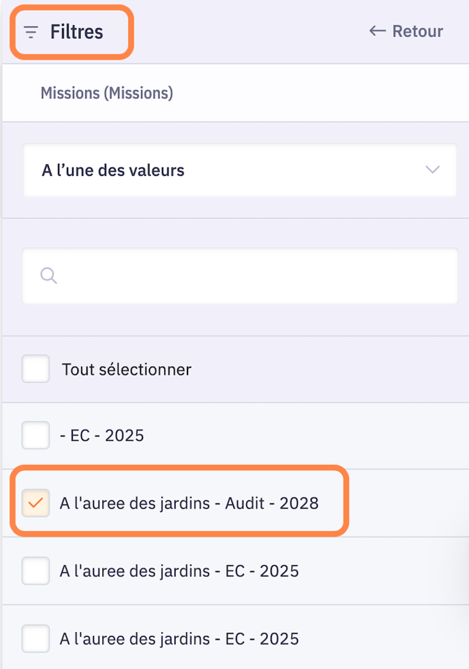Screen dimensions: 469x669
Task: Check the bottom-most A l'auree des jardins EC - 2025 box
Action: 36,639
